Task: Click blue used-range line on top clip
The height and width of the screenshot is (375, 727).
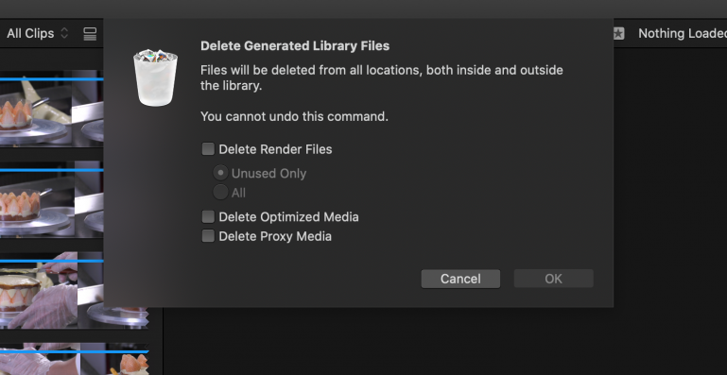Action: [x=51, y=79]
